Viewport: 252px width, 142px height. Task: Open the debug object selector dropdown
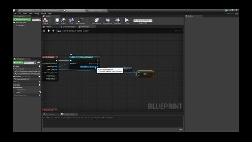click(143, 21)
